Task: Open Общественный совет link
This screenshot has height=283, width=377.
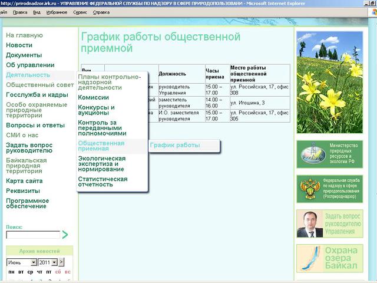Action: pyautogui.click(x=40, y=85)
